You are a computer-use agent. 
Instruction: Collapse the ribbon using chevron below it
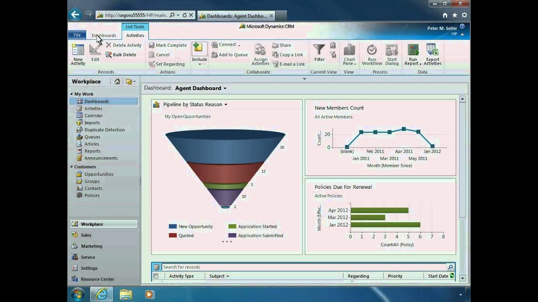305,78
